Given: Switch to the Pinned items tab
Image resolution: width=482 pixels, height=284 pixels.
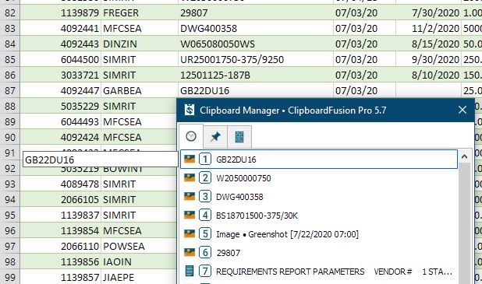Looking at the screenshot, I should pos(215,137).
